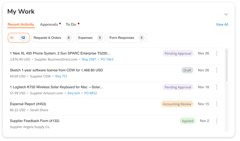Open kebab menu for New XL 400 Phone System row
This screenshot has height=141, width=240.
[x=216, y=53]
